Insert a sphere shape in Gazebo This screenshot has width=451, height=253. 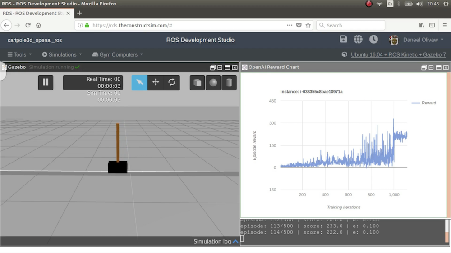[213, 83]
